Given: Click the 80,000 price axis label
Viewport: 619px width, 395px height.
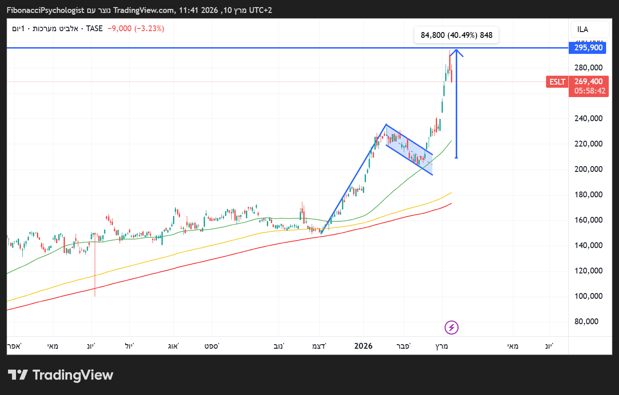Looking at the screenshot, I should pyautogui.click(x=587, y=322).
